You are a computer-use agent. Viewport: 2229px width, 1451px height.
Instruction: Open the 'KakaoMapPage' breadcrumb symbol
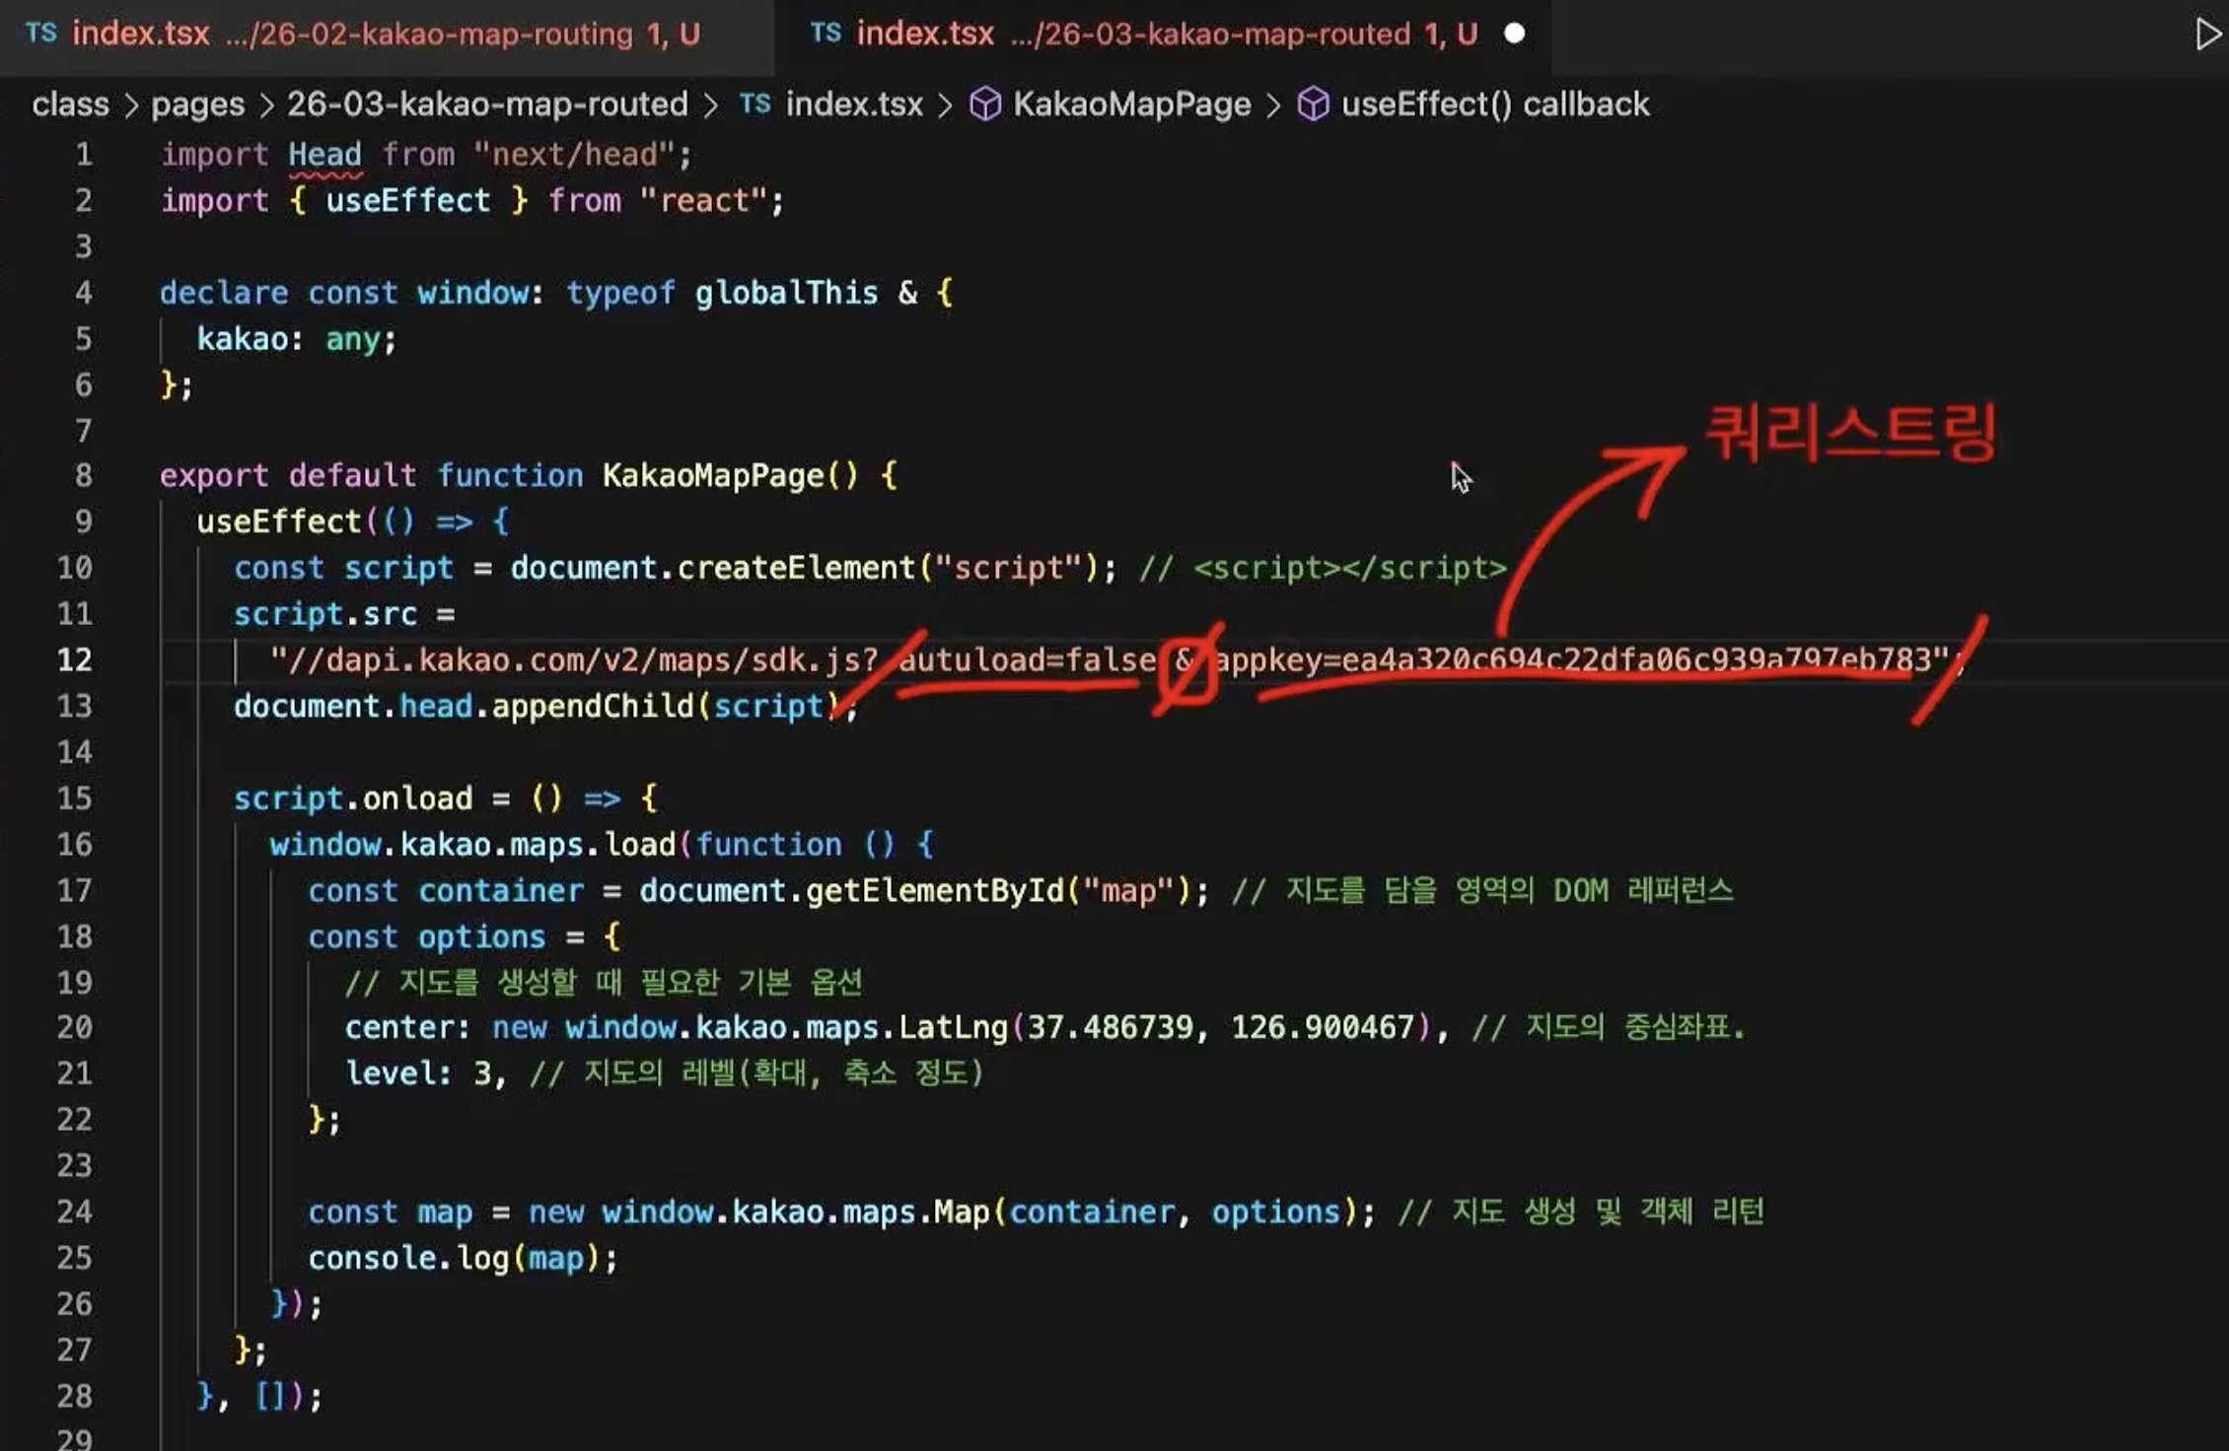(1131, 104)
